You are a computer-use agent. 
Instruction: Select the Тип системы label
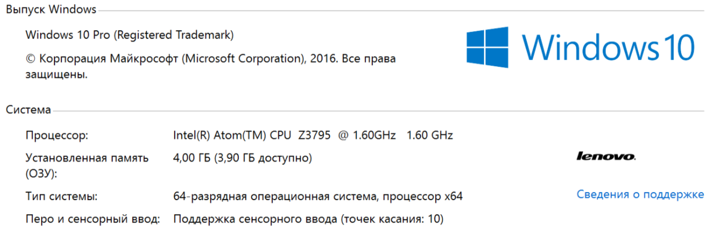(x=61, y=197)
